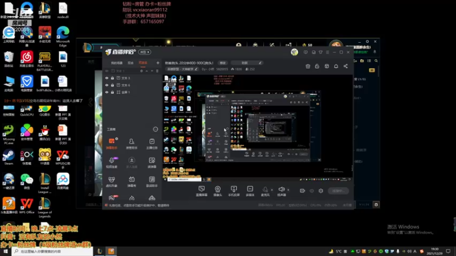456x256 pixels.
Task: Click the pencil edit icon beside the title pill
Action: coord(260,63)
